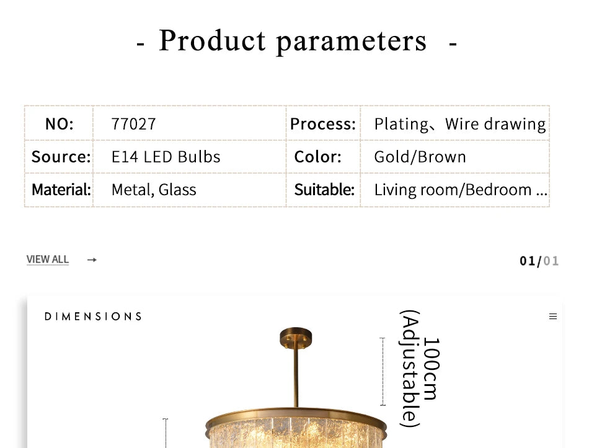Click the 77027 product number
589x448 pixels.
133,124
